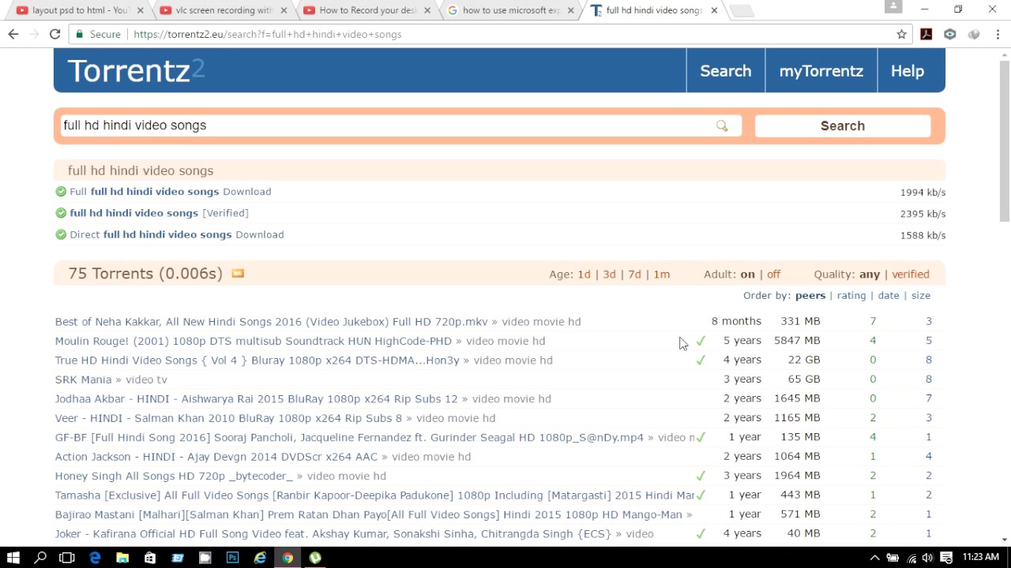Open the taskbar search magnifier
The width and height of the screenshot is (1011, 568).
click(x=40, y=557)
